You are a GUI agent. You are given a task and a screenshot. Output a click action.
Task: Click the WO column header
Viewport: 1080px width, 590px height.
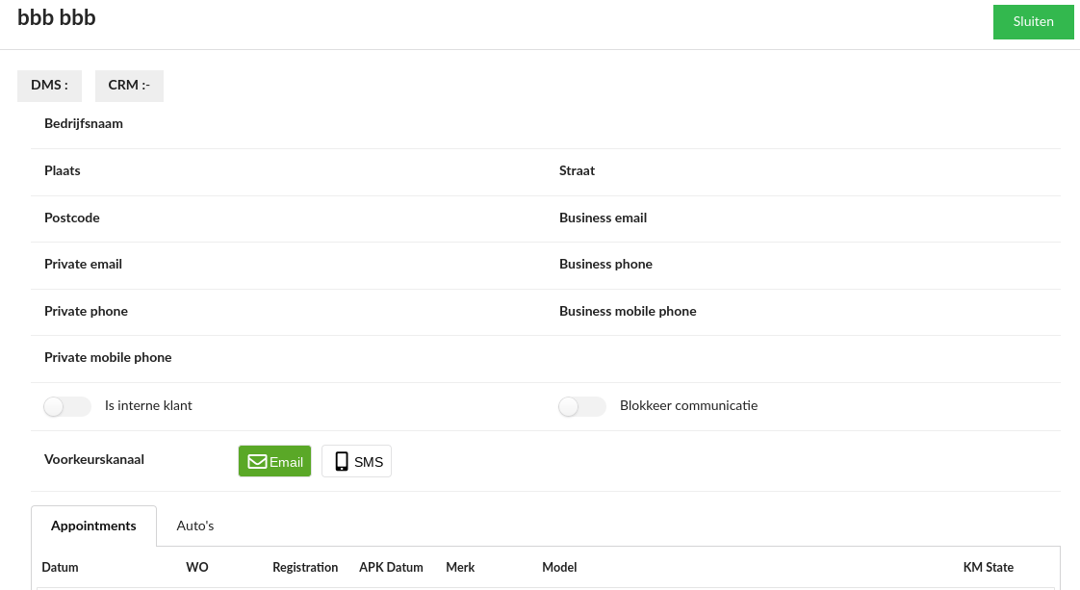pyautogui.click(x=197, y=567)
